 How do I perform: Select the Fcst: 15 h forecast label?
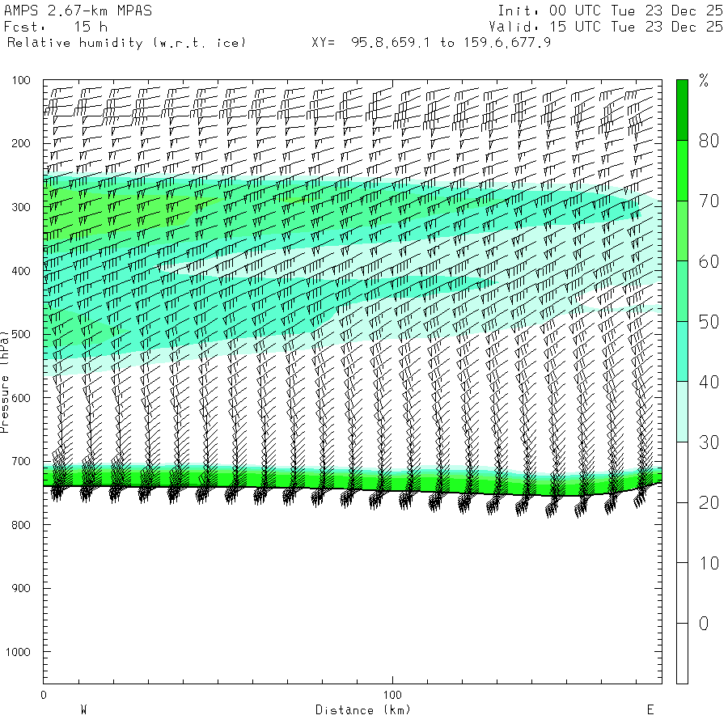pos(56,27)
